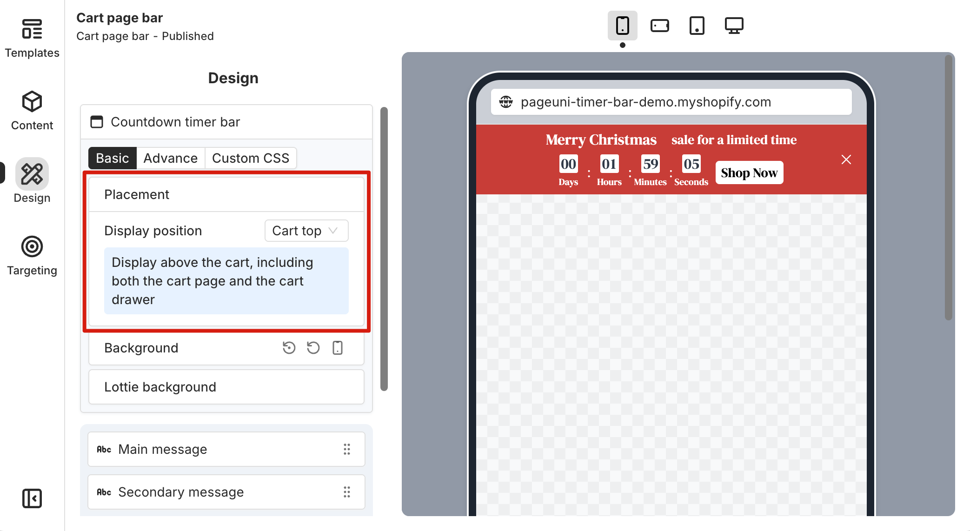Open the Content sidebar section
Image resolution: width=970 pixels, height=531 pixels.
tap(32, 111)
